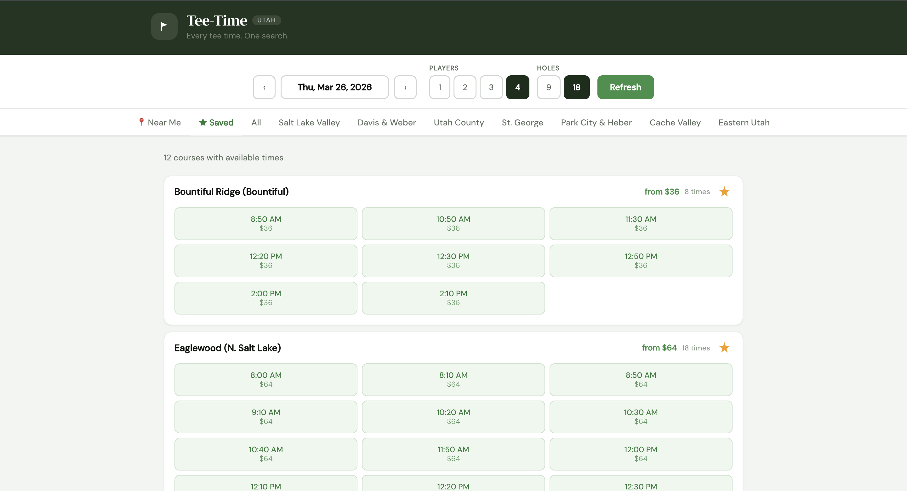Click the UTAH badge in the header
The image size is (907, 491).
click(x=266, y=20)
